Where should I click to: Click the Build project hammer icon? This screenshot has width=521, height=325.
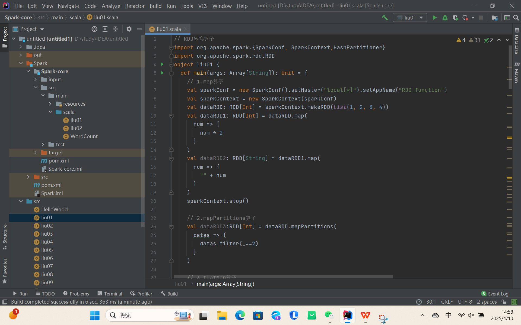pos(385,18)
